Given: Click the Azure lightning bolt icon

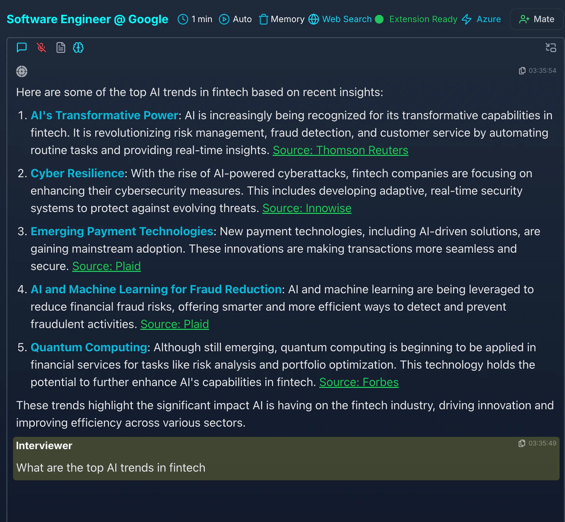Looking at the screenshot, I should point(466,19).
